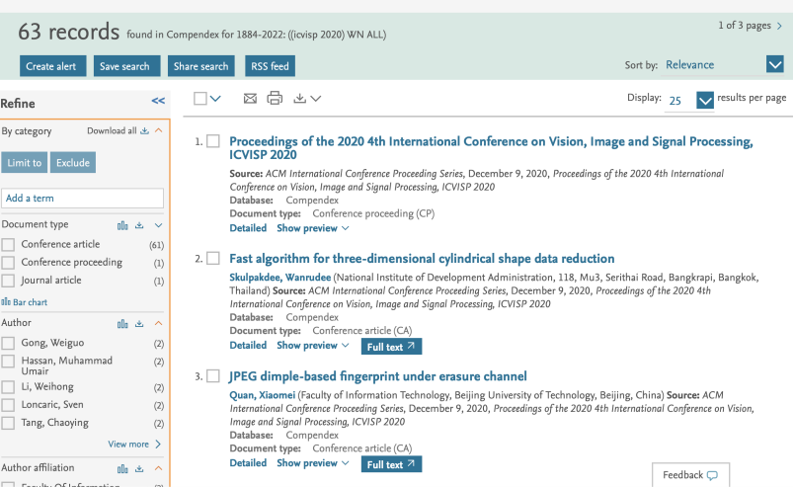Click the Create alert button
Viewport: 794px width, 488px height.
pos(53,66)
